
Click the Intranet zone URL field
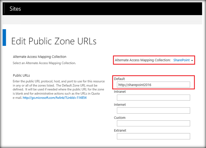click(154, 98)
